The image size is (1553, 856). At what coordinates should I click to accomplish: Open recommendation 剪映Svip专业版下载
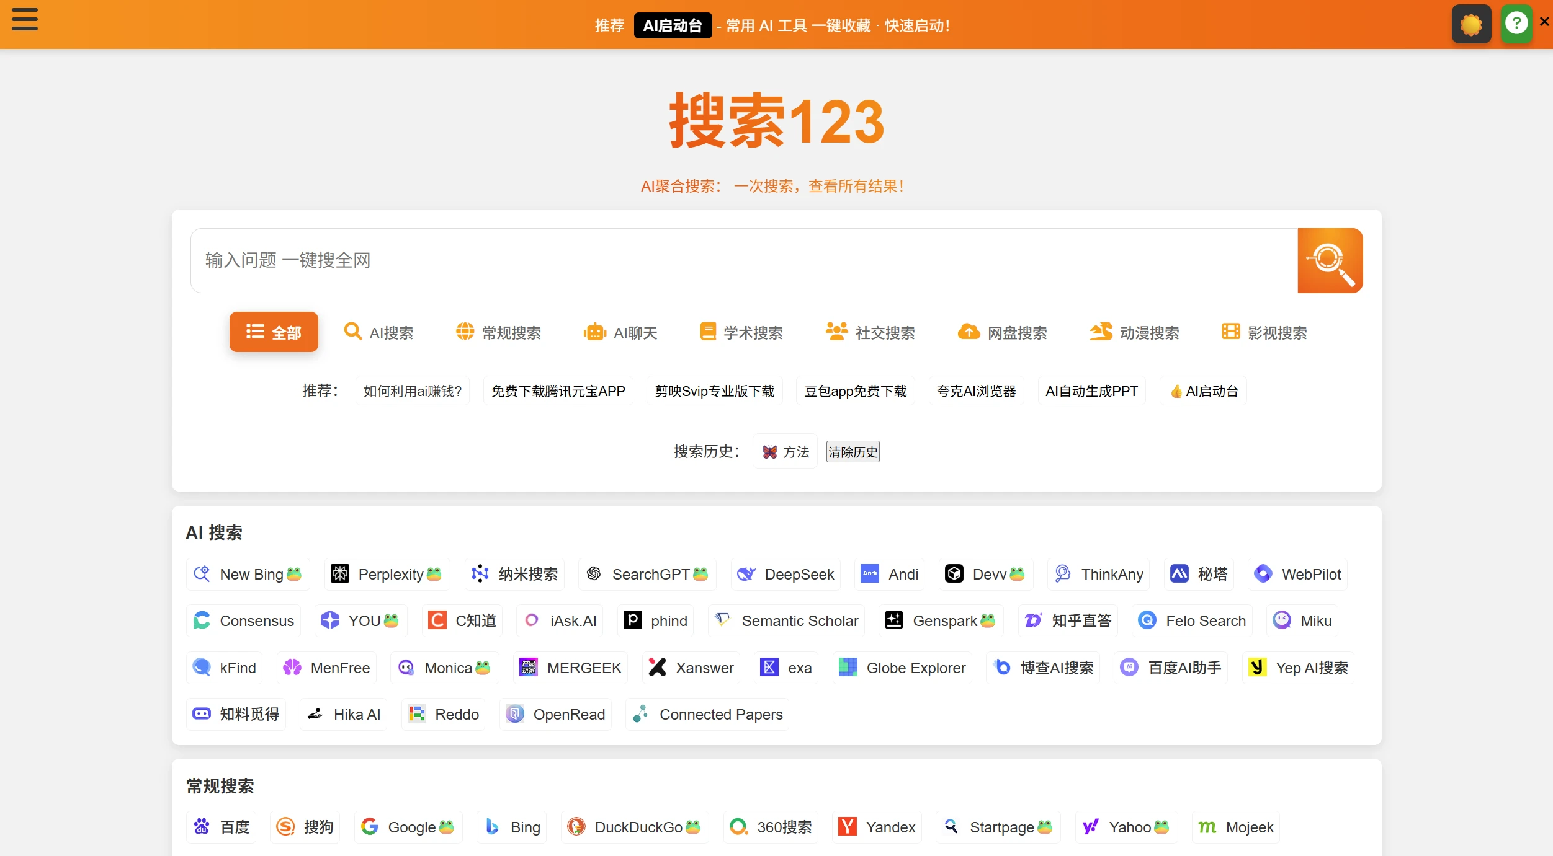715,391
